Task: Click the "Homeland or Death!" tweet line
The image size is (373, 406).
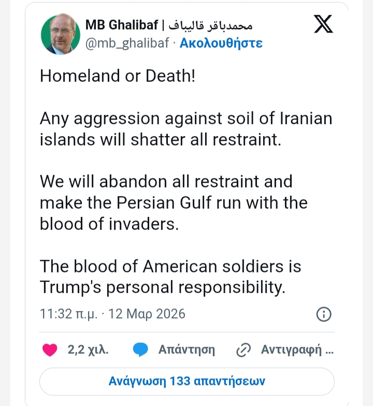Action: pos(118,77)
